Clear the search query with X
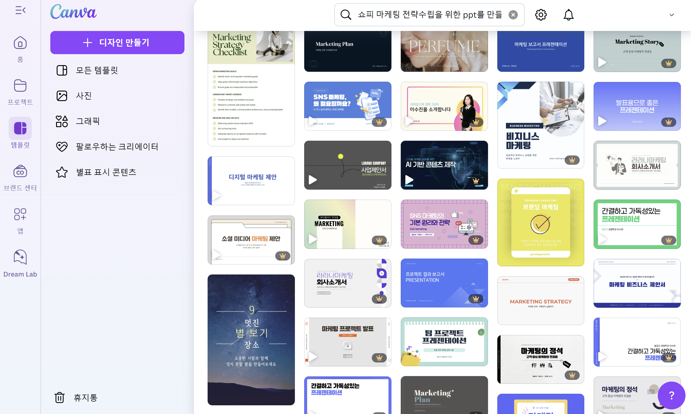The height and width of the screenshot is (414, 691). coord(513,14)
